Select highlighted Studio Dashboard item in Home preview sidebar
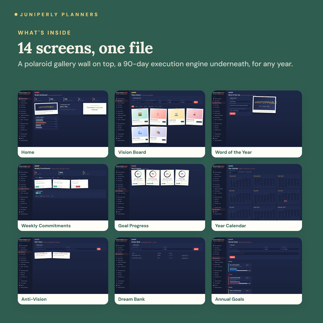This screenshot has height=323, width=323. 25,99
